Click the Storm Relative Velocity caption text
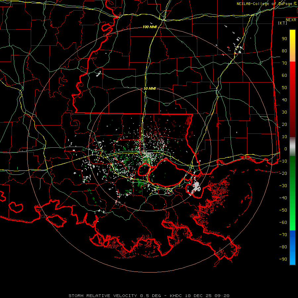 tap(149, 296)
